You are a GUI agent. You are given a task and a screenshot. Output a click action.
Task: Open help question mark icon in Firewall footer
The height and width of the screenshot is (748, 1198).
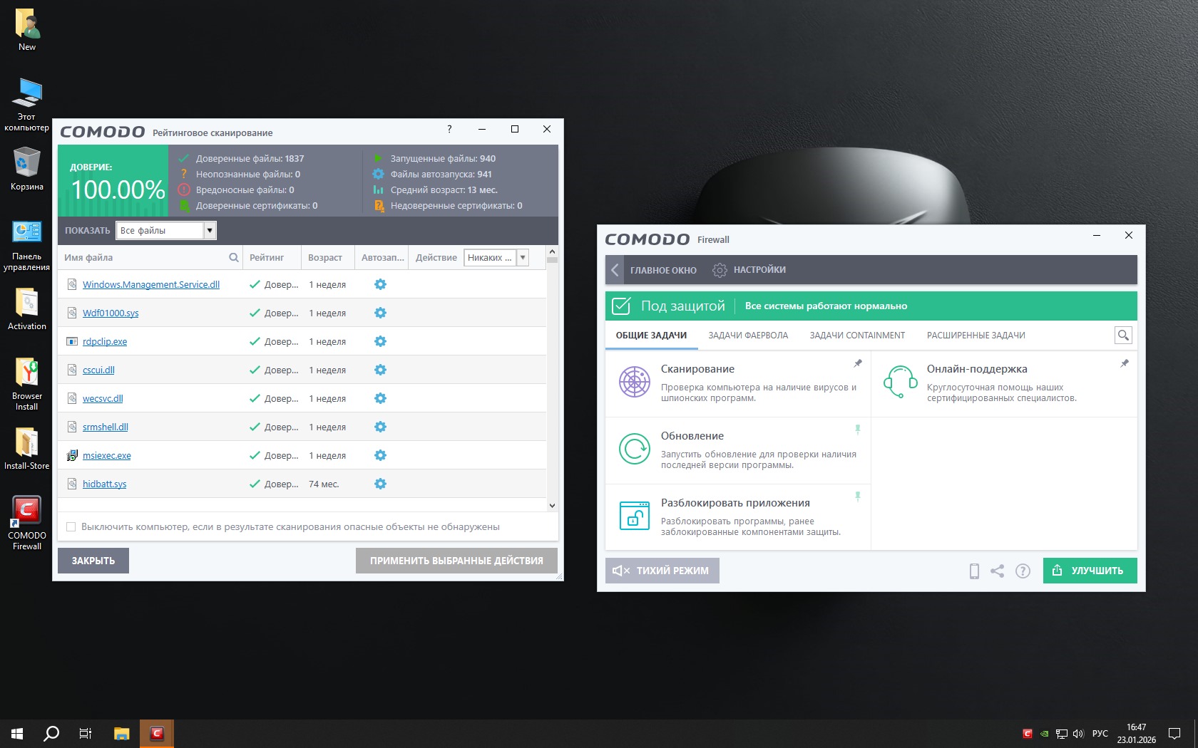click(x=1023, y=571)
